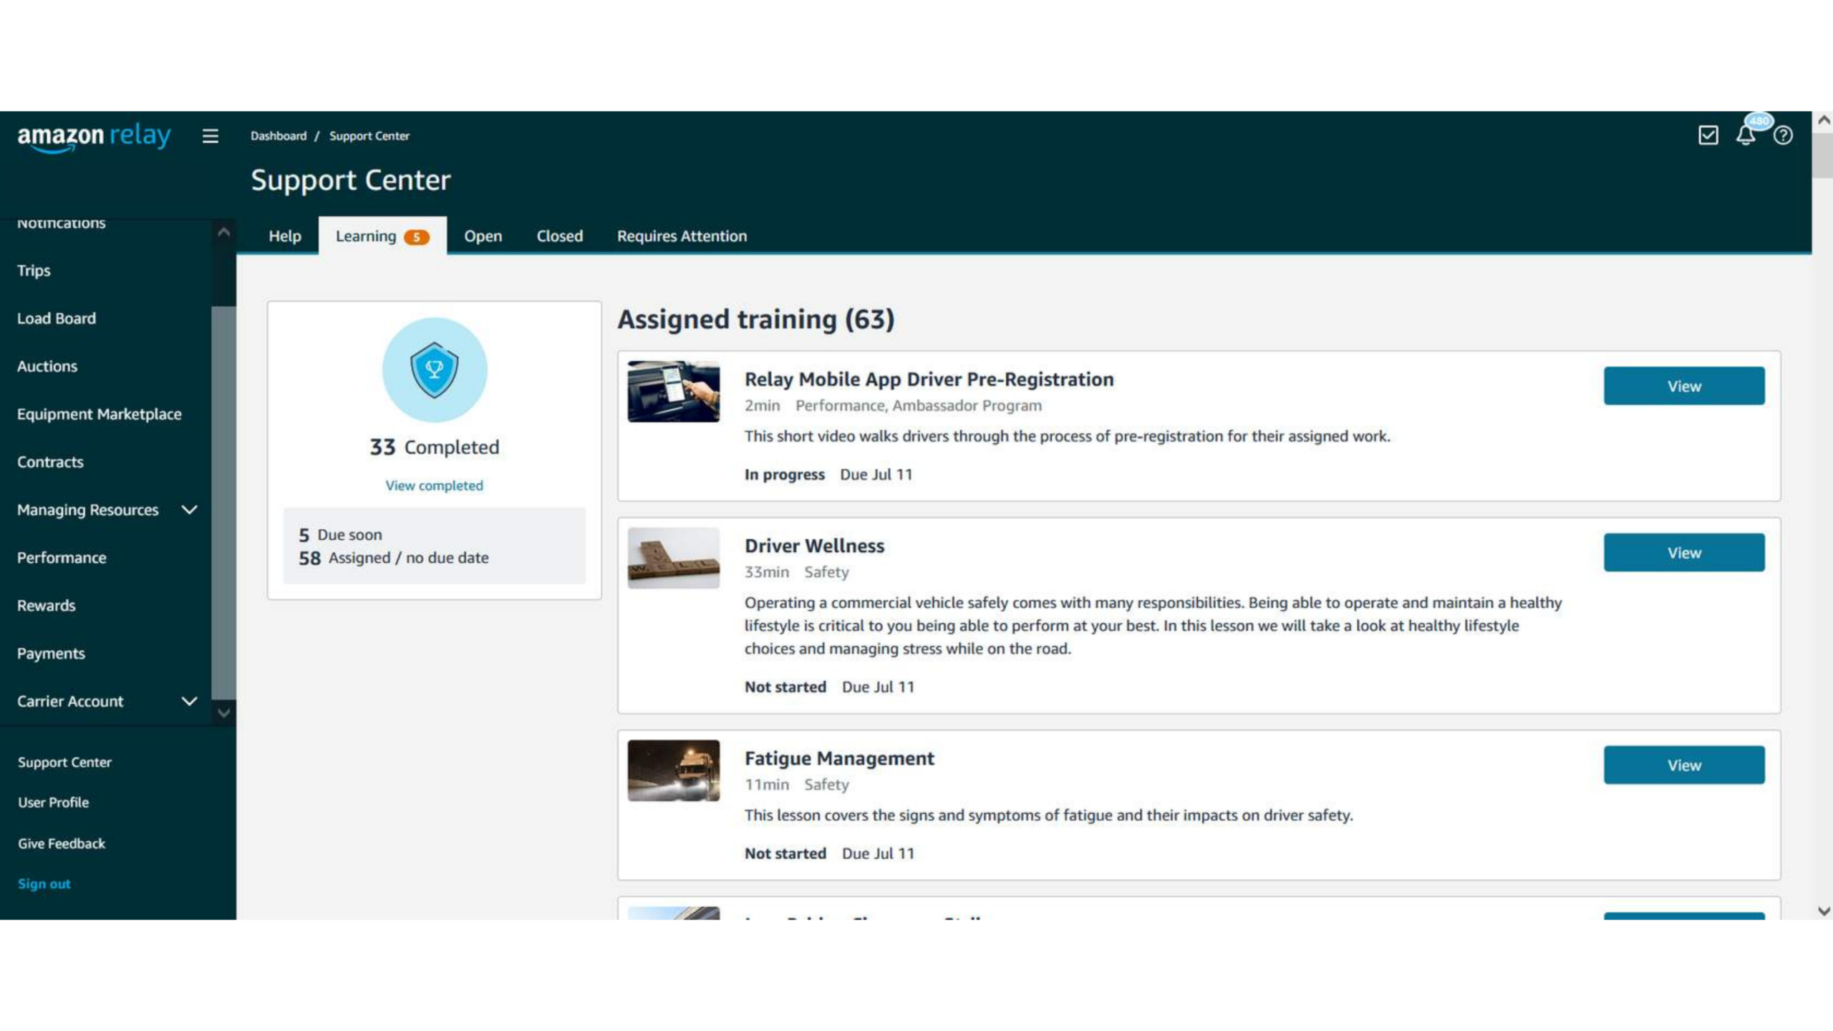View the Driver Wellness training
Image resolution: width=1833 pixels, height=1031 pixels.
(x=1683, y=553)
